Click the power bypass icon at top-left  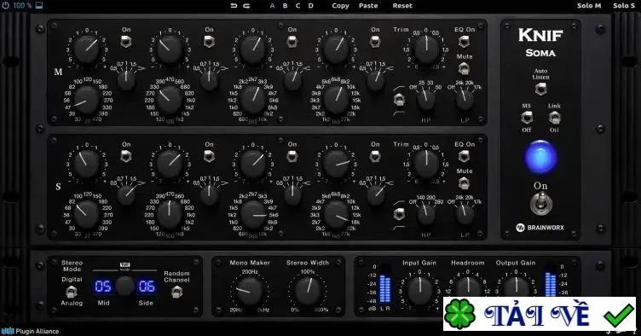(6, 5)
